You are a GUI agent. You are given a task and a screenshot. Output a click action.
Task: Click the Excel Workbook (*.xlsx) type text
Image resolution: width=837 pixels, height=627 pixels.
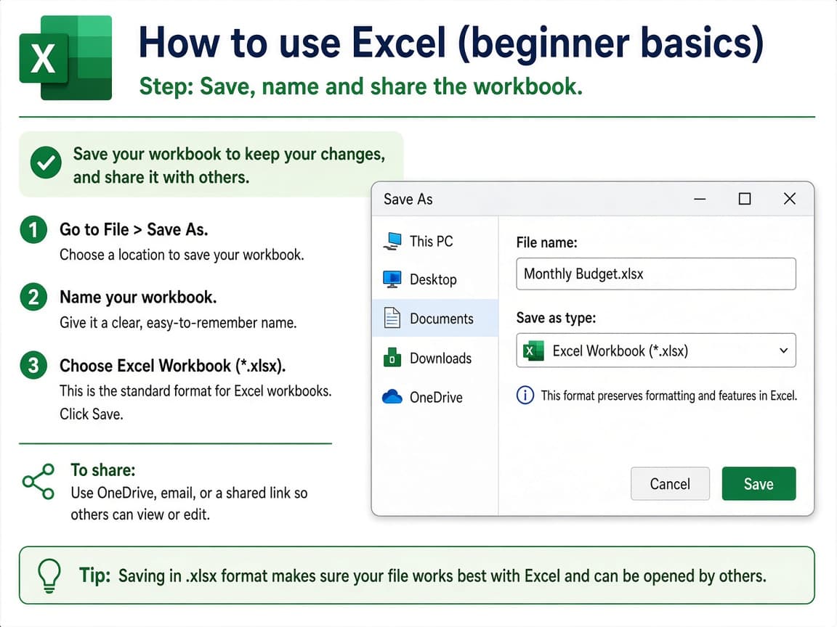(620, 351)
